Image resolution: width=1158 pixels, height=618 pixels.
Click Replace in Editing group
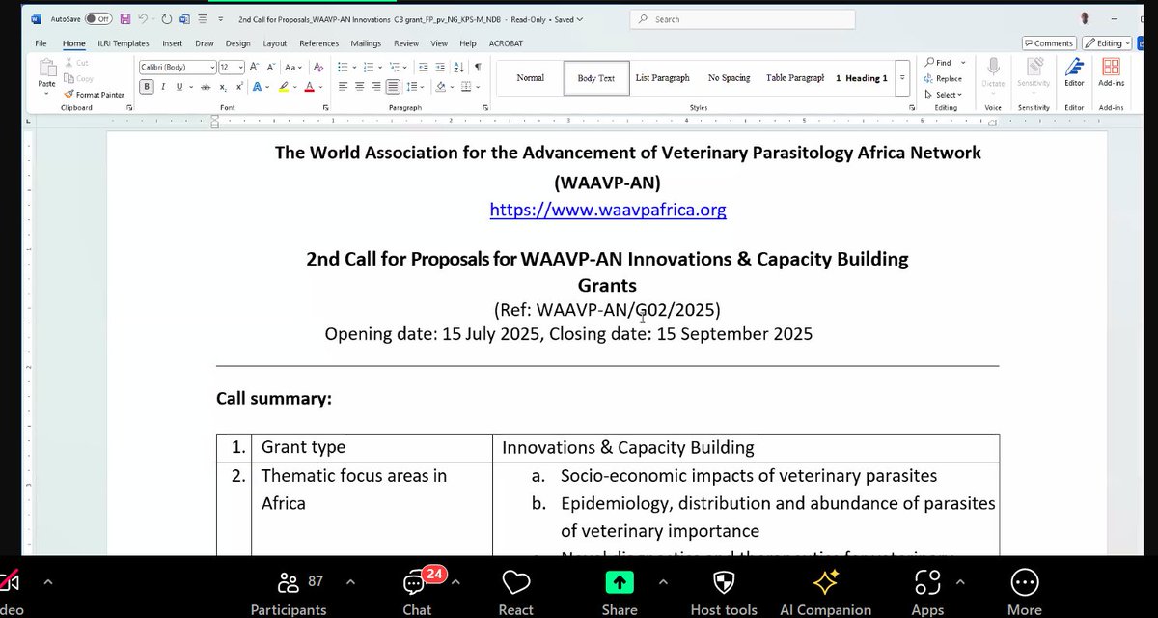(x=943, y=78)
